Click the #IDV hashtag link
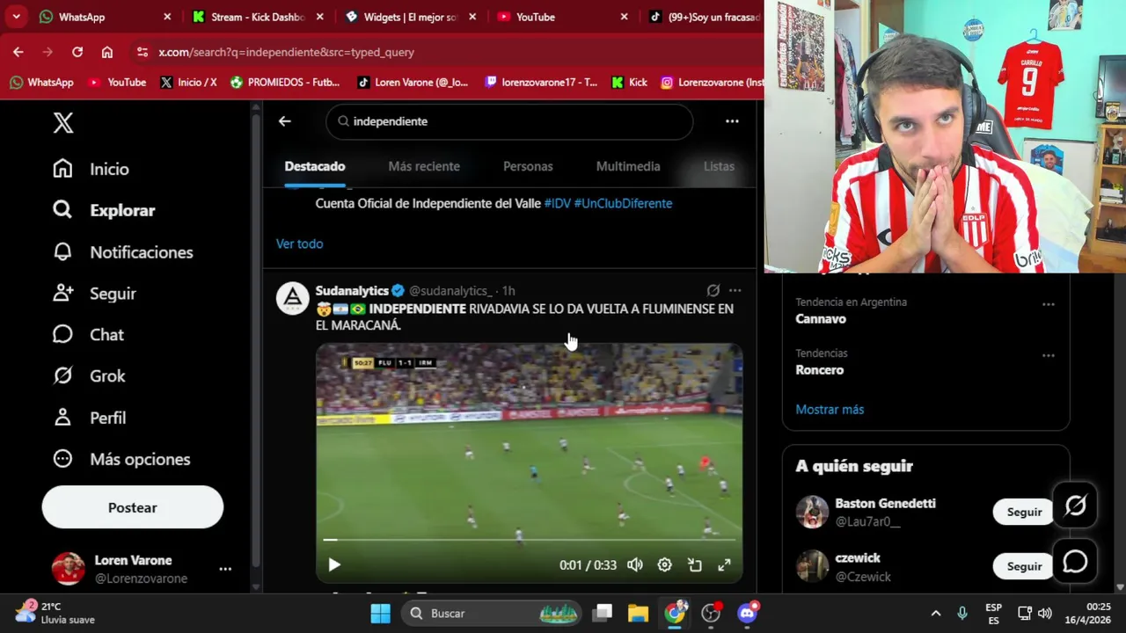The height and width of the screenshot is (633, 1126). 557,203
